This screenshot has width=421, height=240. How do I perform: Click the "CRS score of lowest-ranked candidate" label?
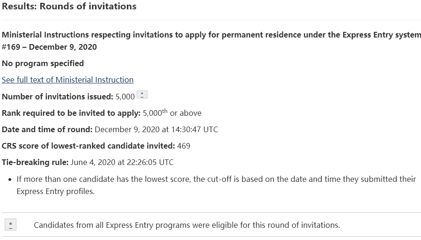[88, 146]
